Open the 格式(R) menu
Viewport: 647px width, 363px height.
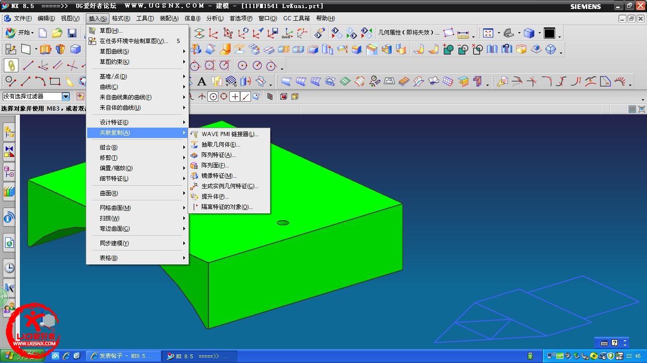(x=121, y=18)
